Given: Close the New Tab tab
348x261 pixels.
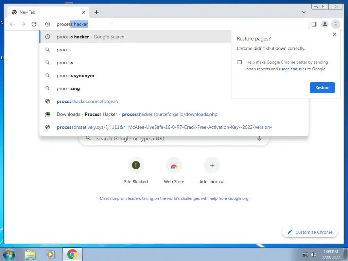Looking at the screenshot, I should [x=84, y=12].
